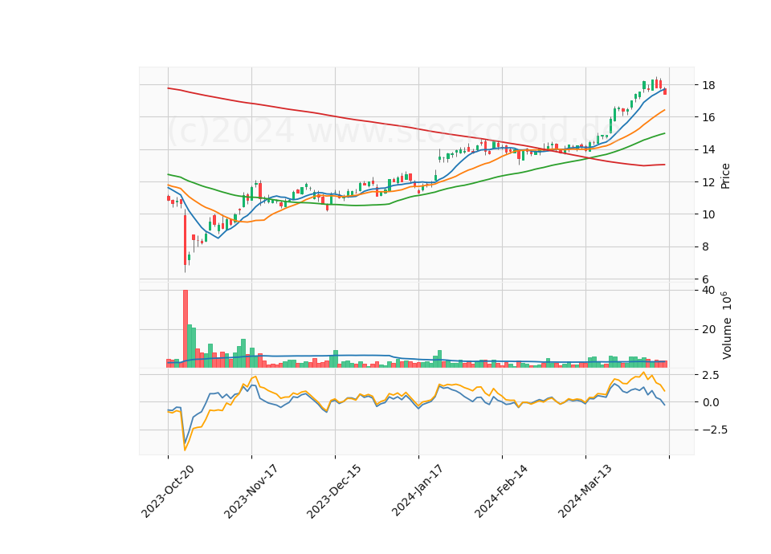The image size is (771, 554).
Task: Click price axis value 8
Action: pyautogui.click(x=705, y=246)
